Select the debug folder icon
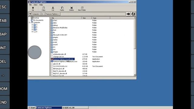The width and height of the screenshot is (194, 109). click(52, 25)
